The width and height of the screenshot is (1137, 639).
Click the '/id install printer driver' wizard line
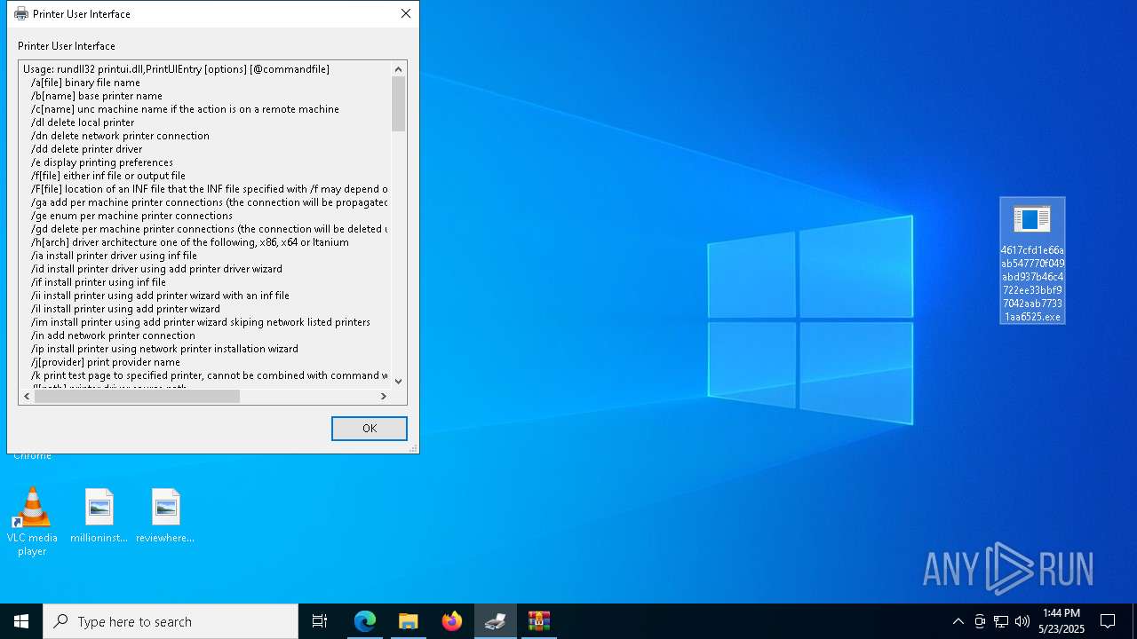(x=156, y=269)
